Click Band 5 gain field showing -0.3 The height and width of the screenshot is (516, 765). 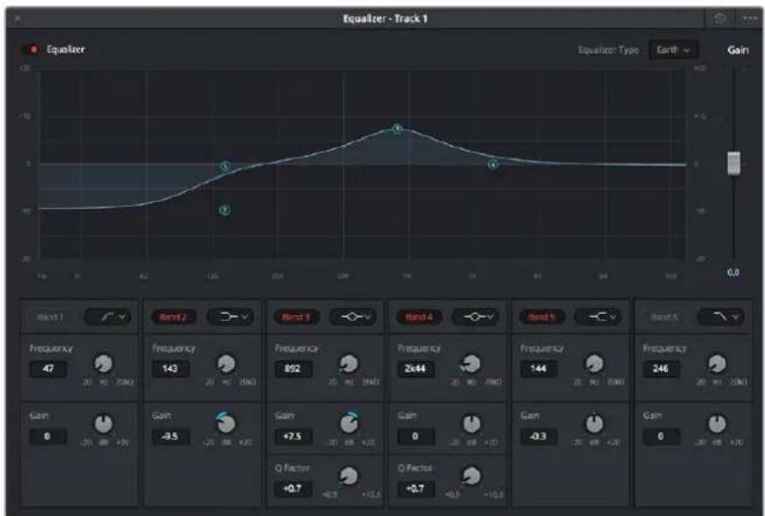(538, 437)
